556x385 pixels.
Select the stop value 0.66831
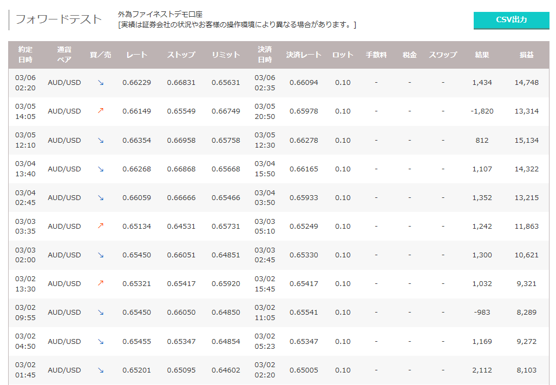(181, 83)
